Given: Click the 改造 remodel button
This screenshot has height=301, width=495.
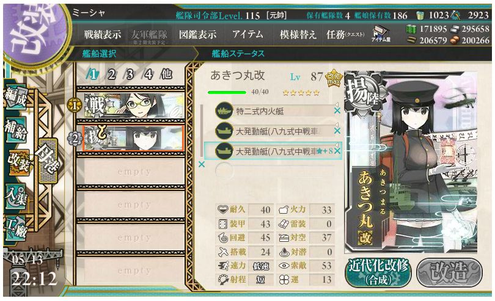Looking at the screenshot, I should 450,272.
